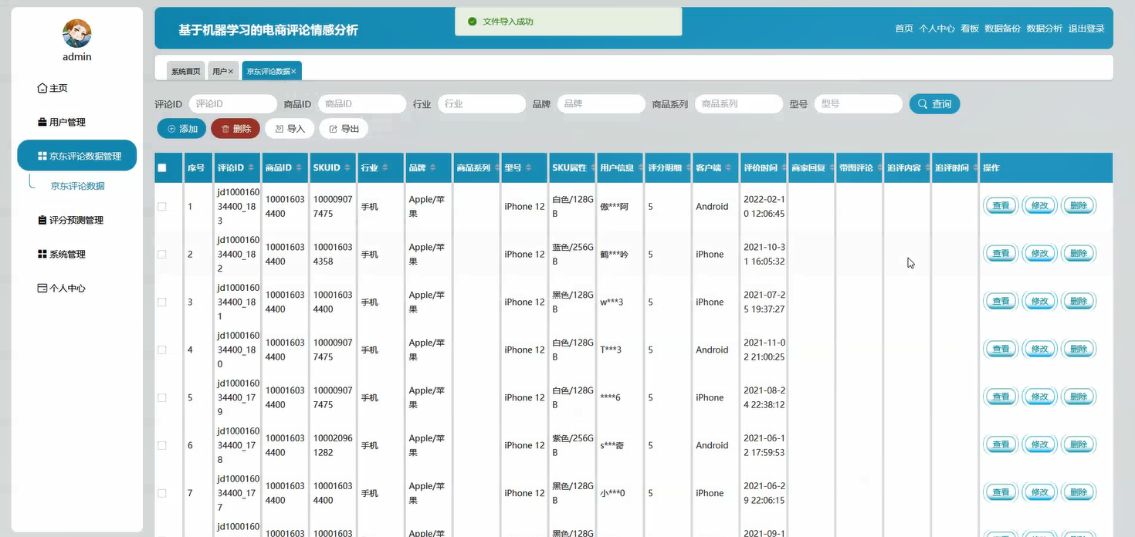
Task: Click 修改 for row 6
Action: [1040, 445]
